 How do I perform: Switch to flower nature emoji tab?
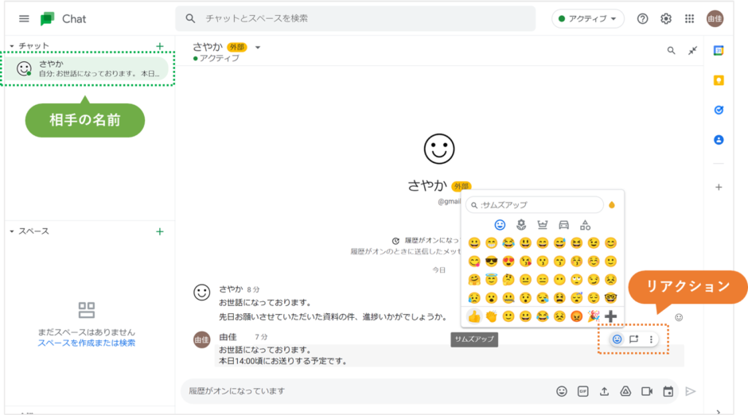coord(521,224)
